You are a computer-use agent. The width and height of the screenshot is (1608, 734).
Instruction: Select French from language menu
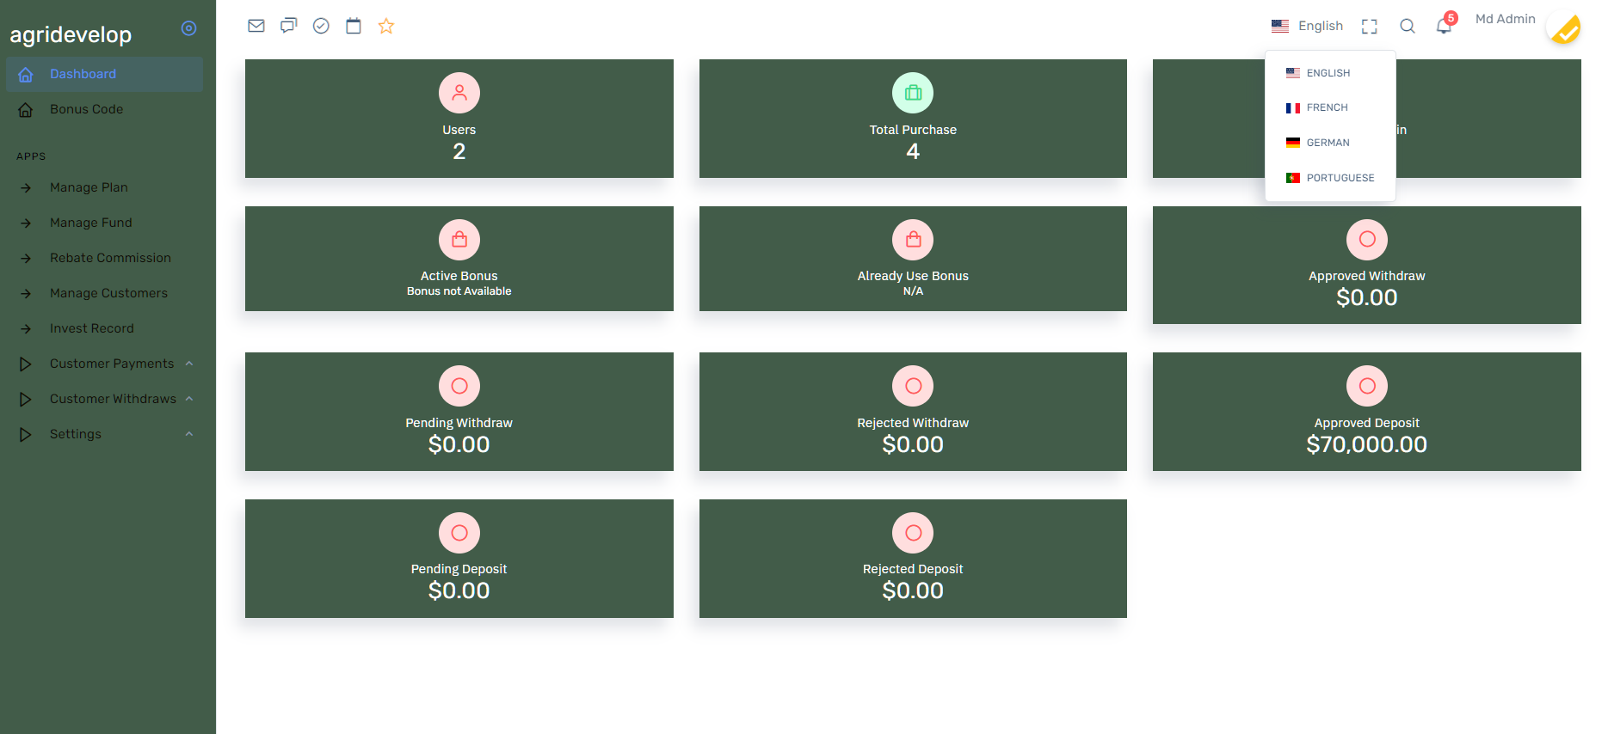[x=1327, y=107]
